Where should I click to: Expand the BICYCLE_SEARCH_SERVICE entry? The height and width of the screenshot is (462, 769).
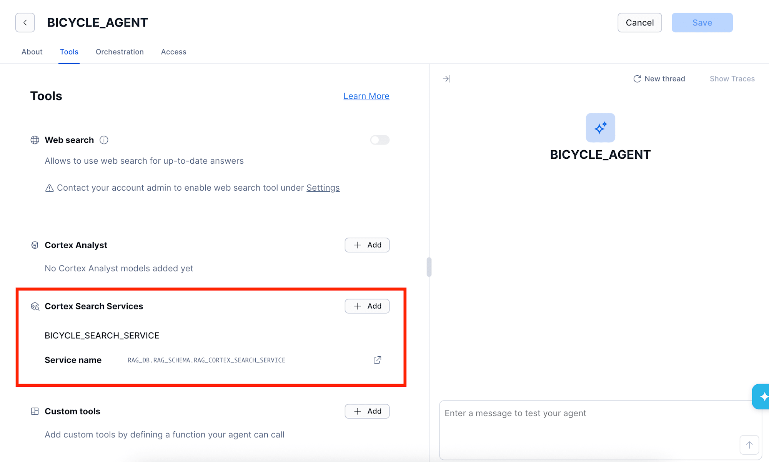pyautogui.click(x=102, y=335)
